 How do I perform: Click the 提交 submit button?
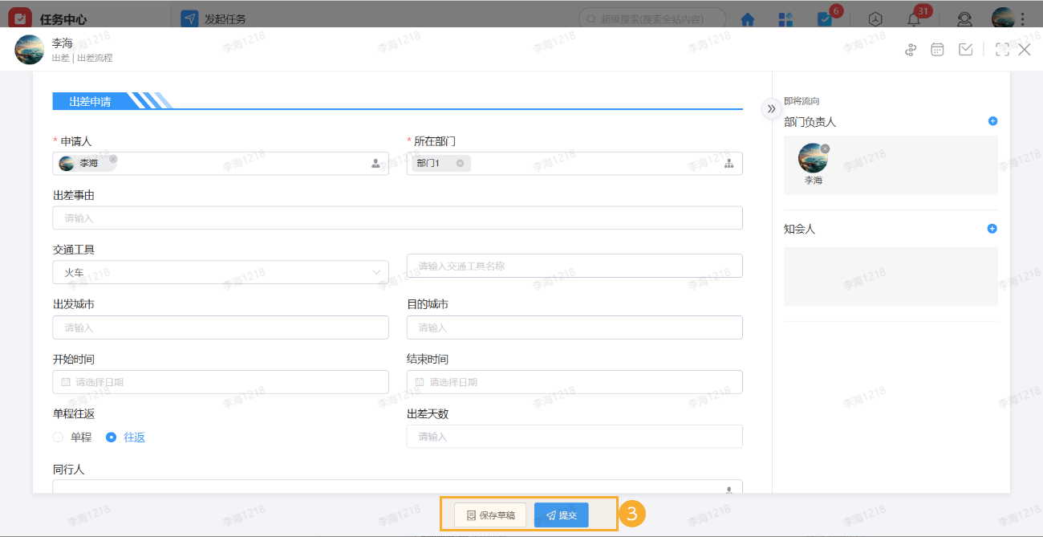pyautogui.click(x=561, y=515)
